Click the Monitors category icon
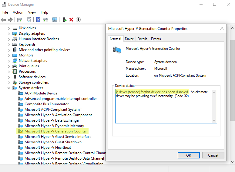The height and width of the screenshot is (172, 235). 15,55
